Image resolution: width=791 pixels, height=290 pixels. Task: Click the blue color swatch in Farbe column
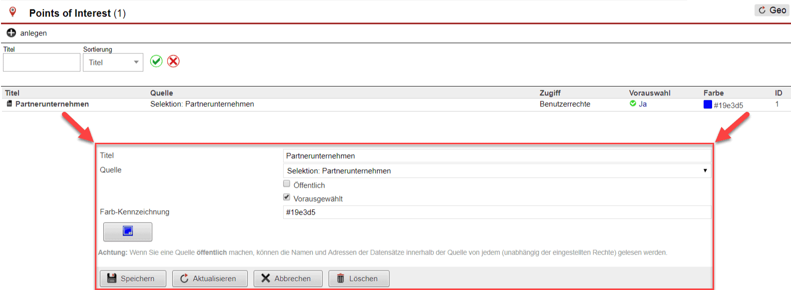pyautogui.click(x=708, y=104)
